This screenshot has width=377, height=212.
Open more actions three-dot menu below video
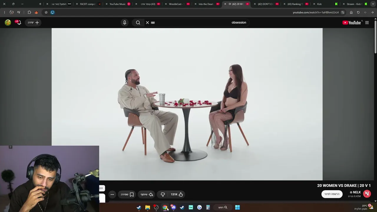112,194
